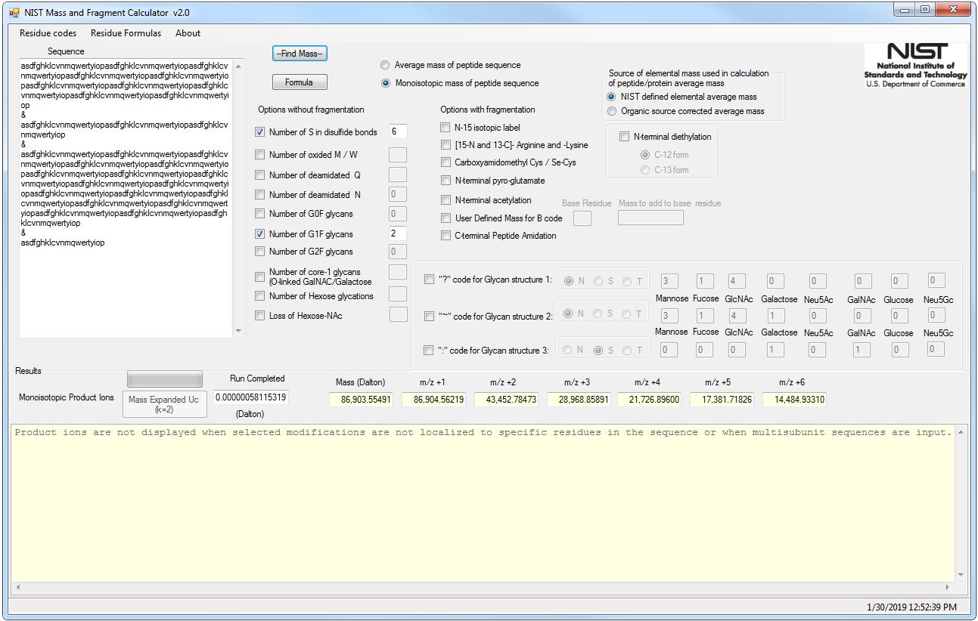Click results horizontal scrollbar left arrow
This screenshot has width=978, height=621.
click(x=17, y=587)
